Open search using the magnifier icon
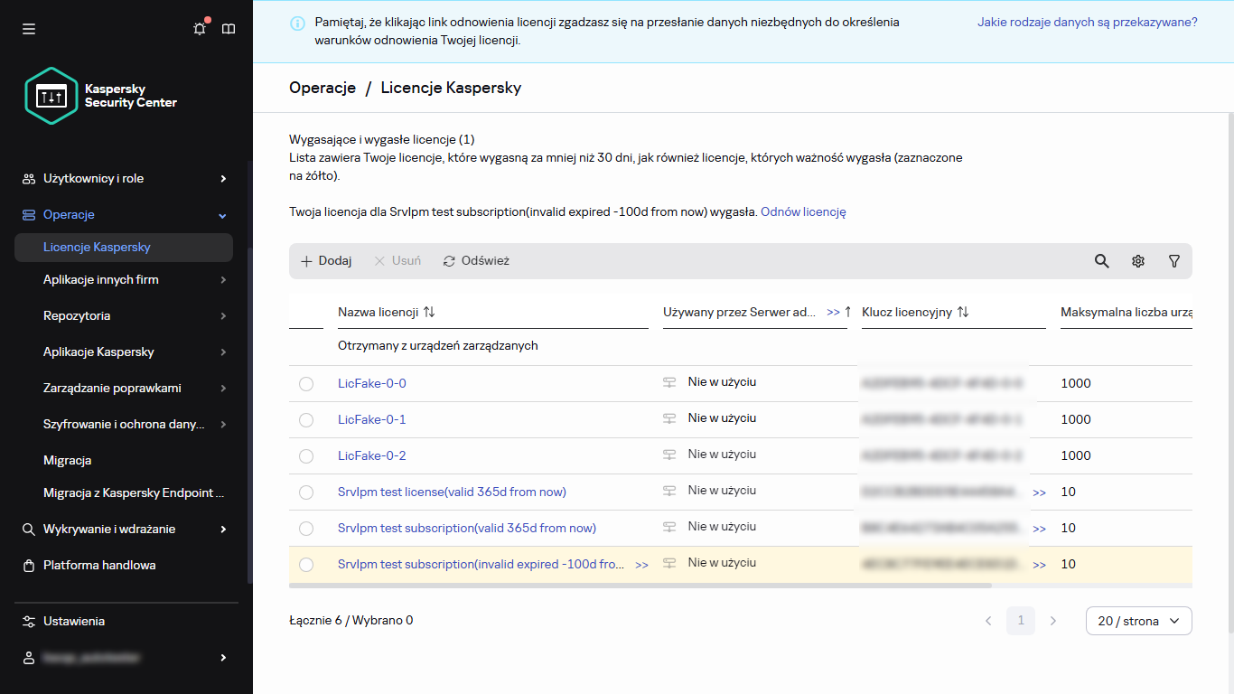The height and width of the screenshot is (694, 1234). [x=1101, y=260]
